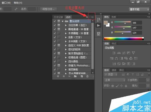The height and width of the screenshot is (112, 151).
Task: Create a new action set folder icon
Action: [75, 76]
